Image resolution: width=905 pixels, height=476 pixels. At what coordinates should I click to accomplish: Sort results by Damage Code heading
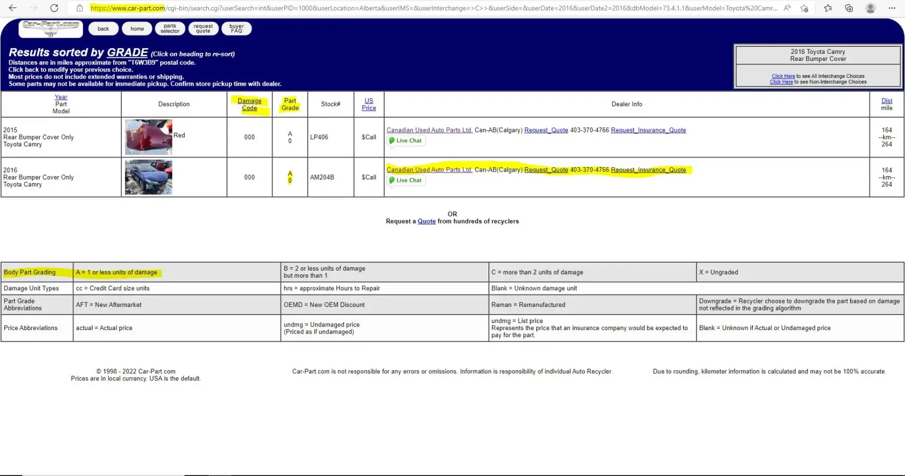pyautogui.click(x=249, y=104)
